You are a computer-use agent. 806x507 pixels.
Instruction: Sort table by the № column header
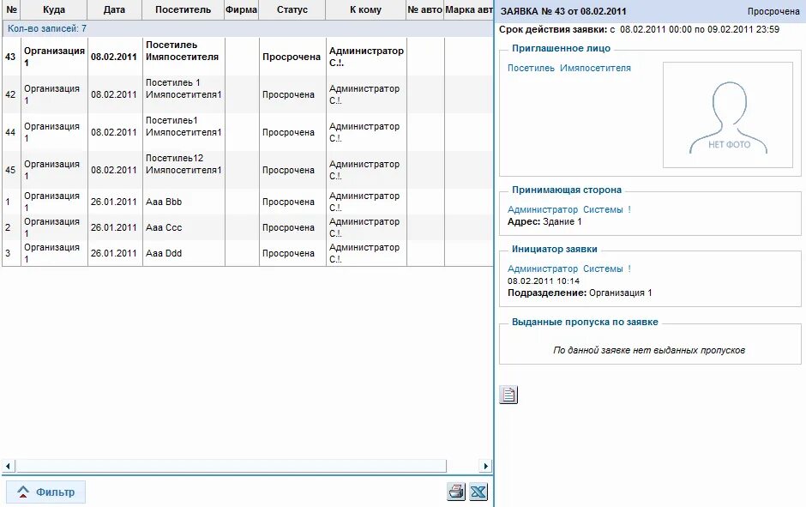(x=11, y=9)
